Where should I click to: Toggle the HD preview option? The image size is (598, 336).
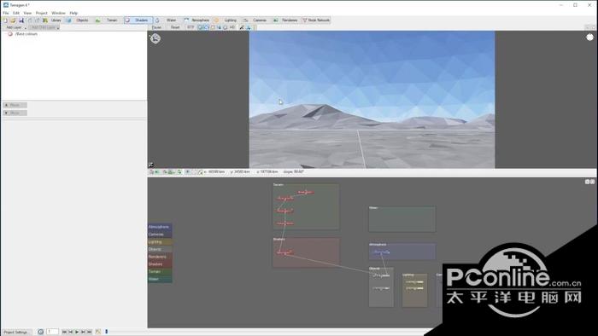point(232,27)
